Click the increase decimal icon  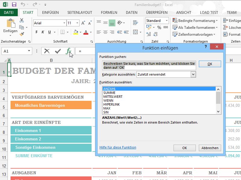point(149,34)
